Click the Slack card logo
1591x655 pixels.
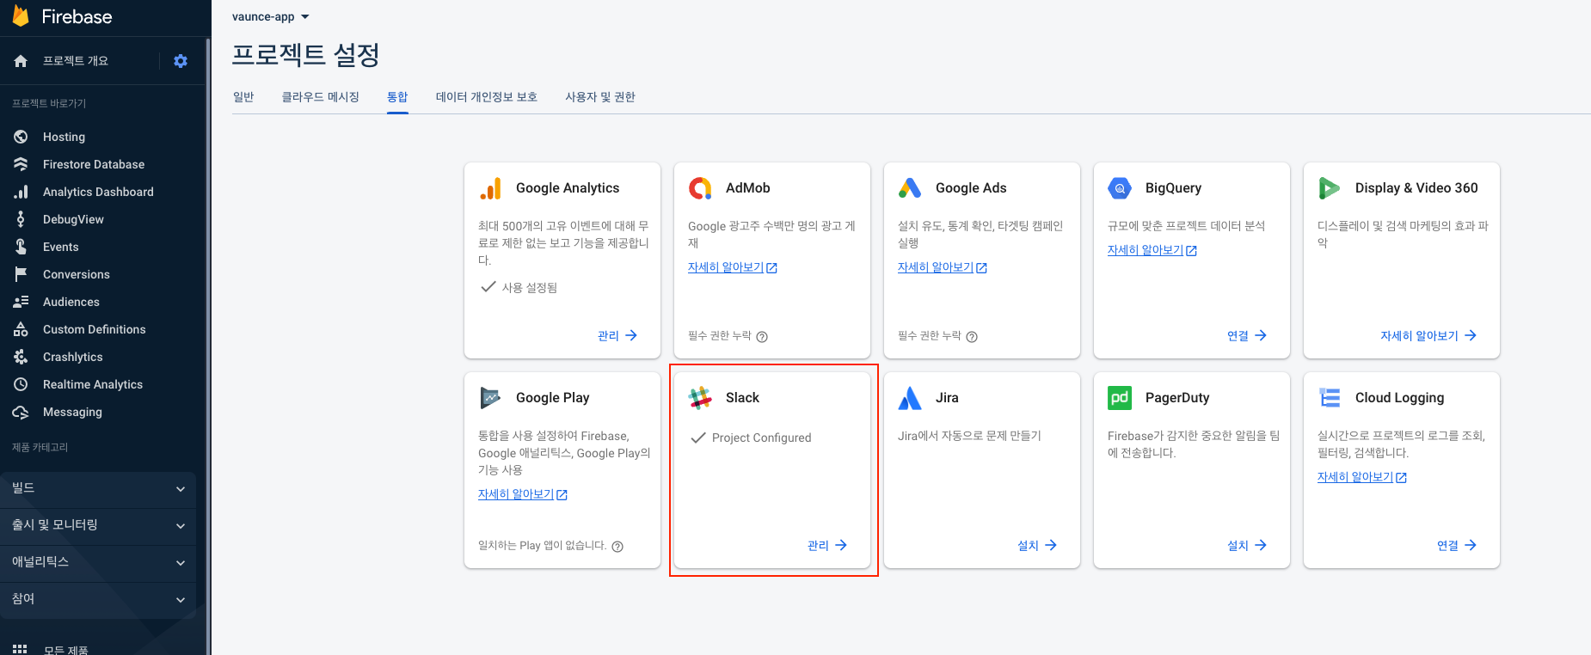[700, 398]
